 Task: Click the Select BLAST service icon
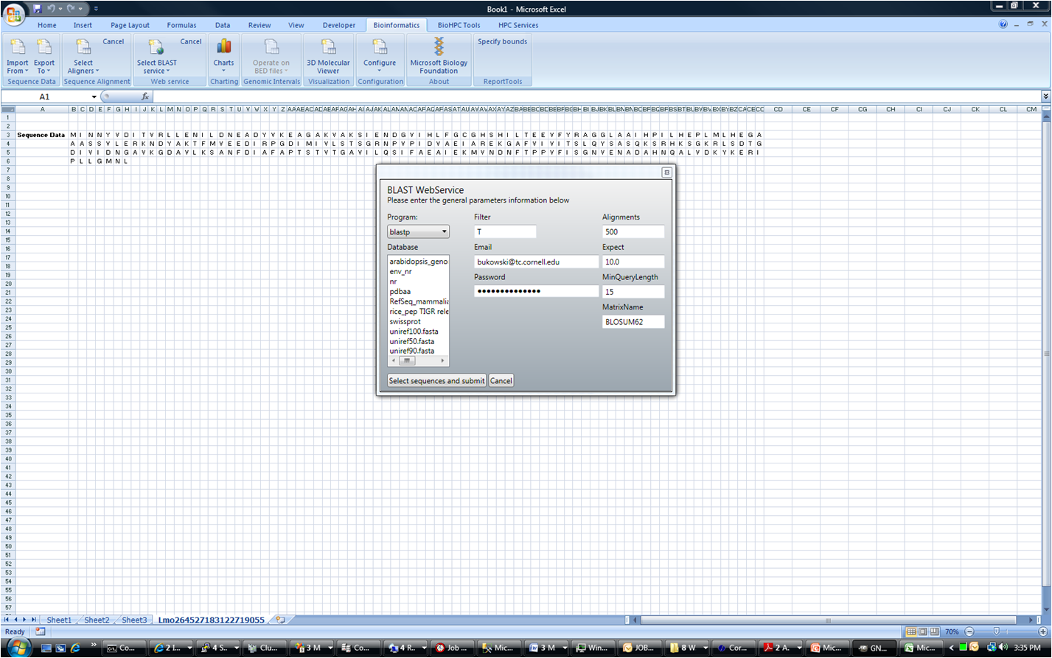pyautogui.click(x=156, y=47)
